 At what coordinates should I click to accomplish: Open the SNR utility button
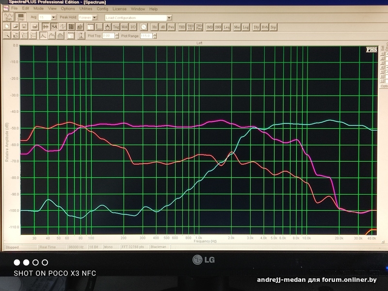pyautogui.click(x=218, y=27)
